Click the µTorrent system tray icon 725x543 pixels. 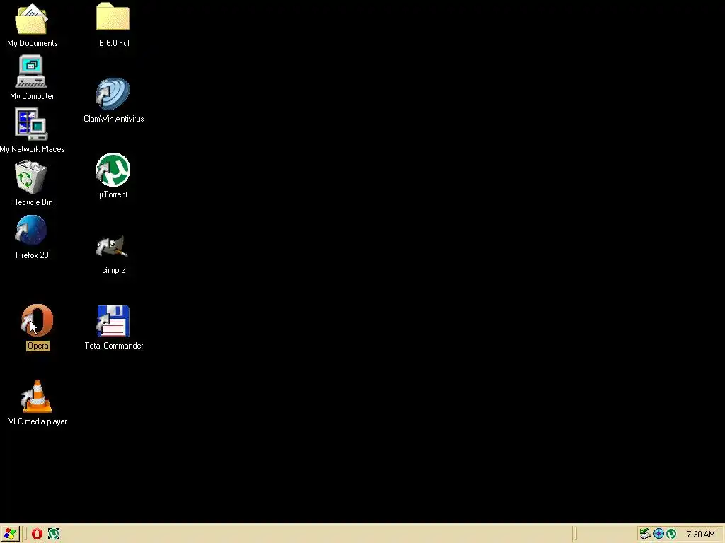coord(671,535)
